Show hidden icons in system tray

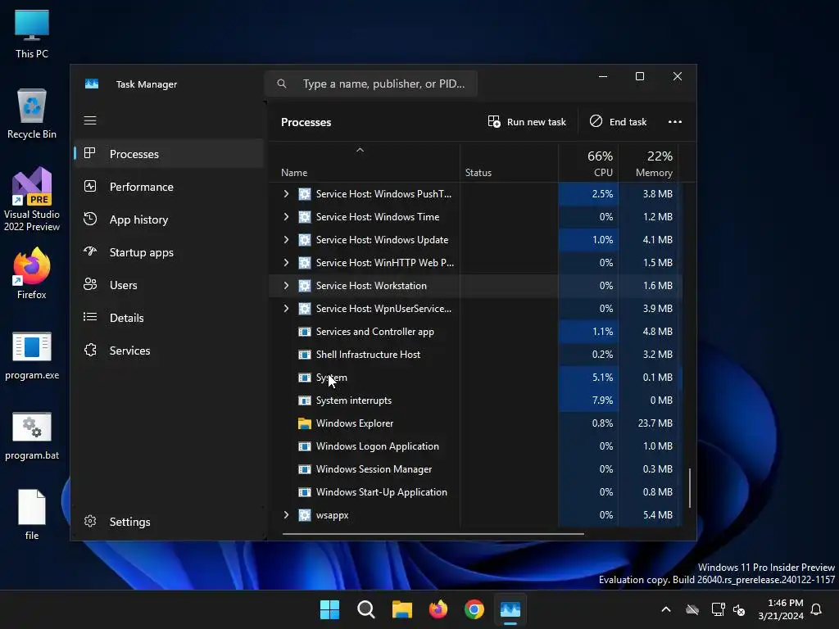click(666, 609)
